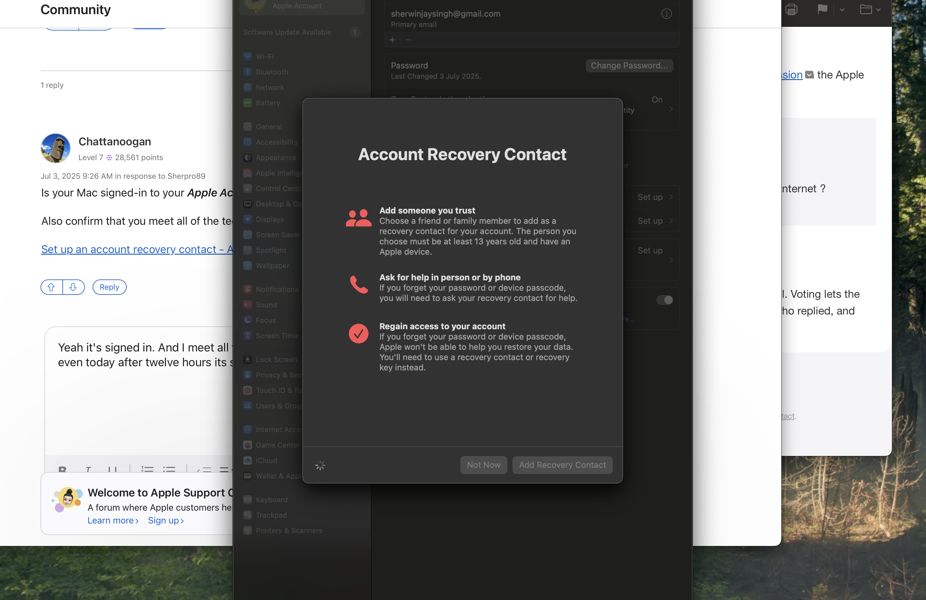Click Change Password button

pos(629,66)
